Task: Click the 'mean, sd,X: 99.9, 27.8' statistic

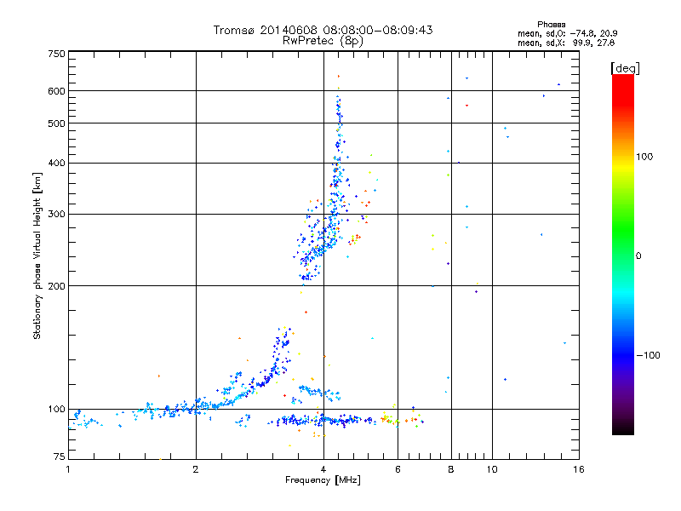Action: pyautogui.click(x=566, y=43)
